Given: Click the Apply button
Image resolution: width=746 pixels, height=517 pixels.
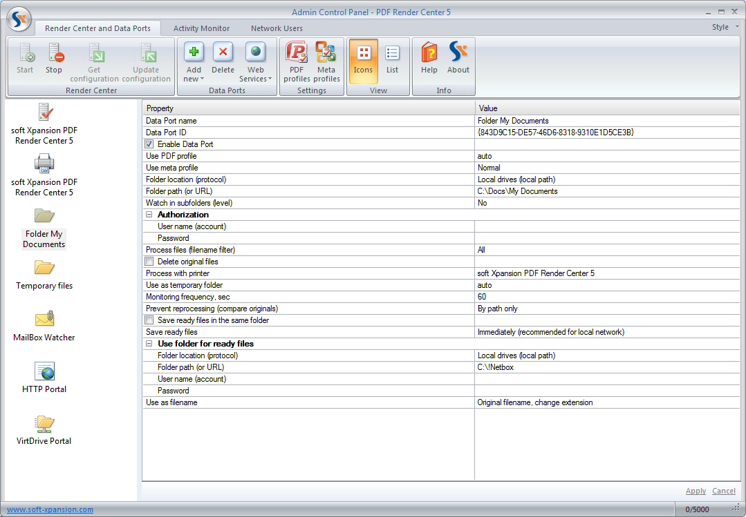Looking at the screenshot, I should tap(696, 491).
